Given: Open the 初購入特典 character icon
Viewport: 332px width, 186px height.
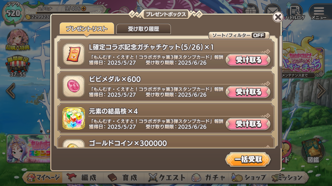Looking at the screenshot, I should pyautogui.click(x=18, y=40).
